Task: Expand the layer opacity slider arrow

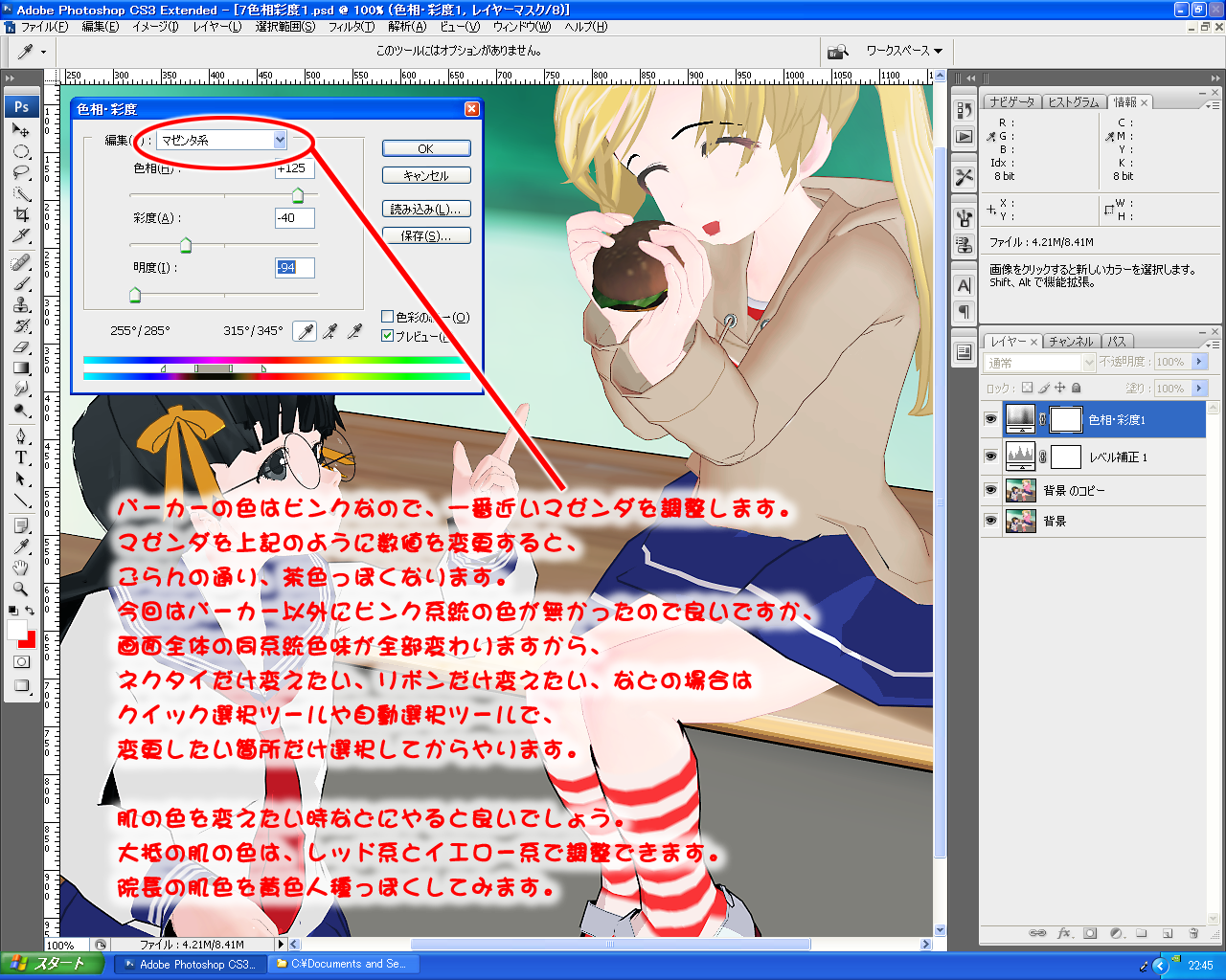Action: (1199, 362)
